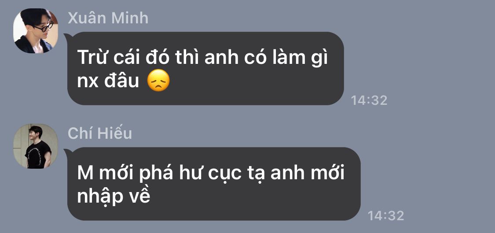The height and width of the screenshot is (233, 495).
Task: Click the bubble tail of Xuân Minh's message
Action: click(66, 37)
